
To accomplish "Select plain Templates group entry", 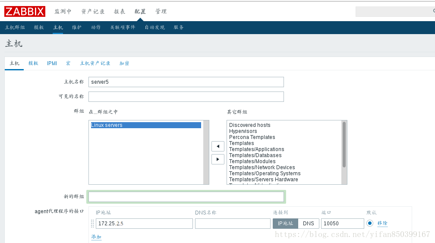I will 241,143.
